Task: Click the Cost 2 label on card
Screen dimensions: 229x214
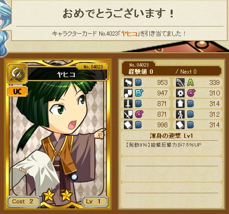Action: (23, 201)
